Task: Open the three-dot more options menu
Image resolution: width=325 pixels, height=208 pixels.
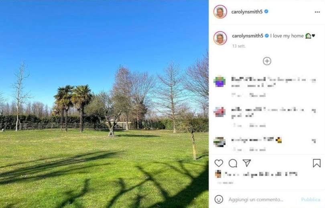Action: pos(317,12)
